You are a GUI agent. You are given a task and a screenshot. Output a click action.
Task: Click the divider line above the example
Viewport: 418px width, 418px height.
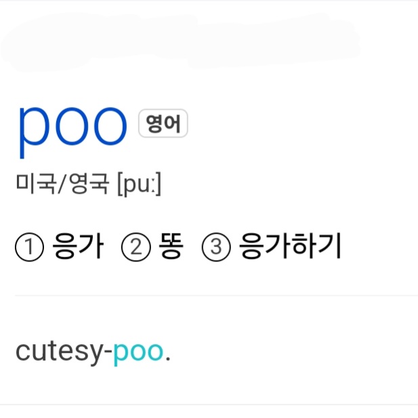215,295
